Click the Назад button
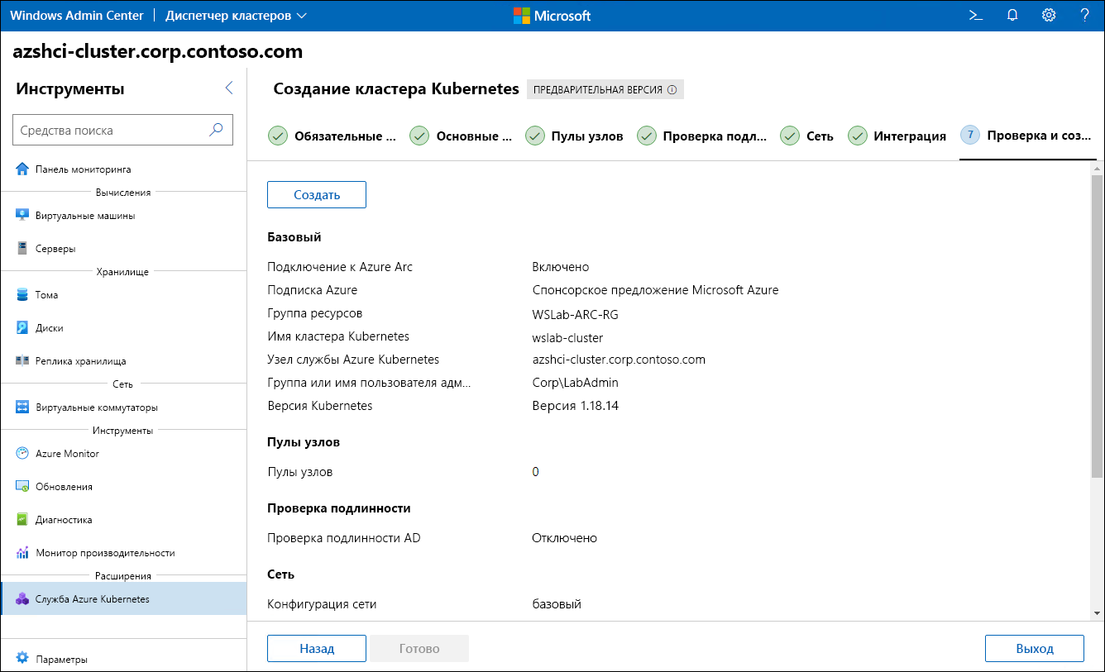 coord(317,649)
